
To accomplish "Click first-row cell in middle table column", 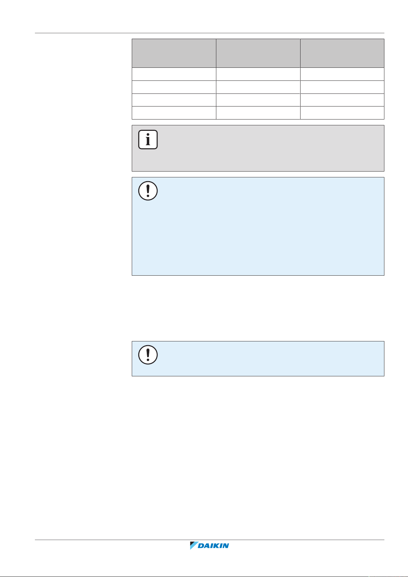I will 258,74.
